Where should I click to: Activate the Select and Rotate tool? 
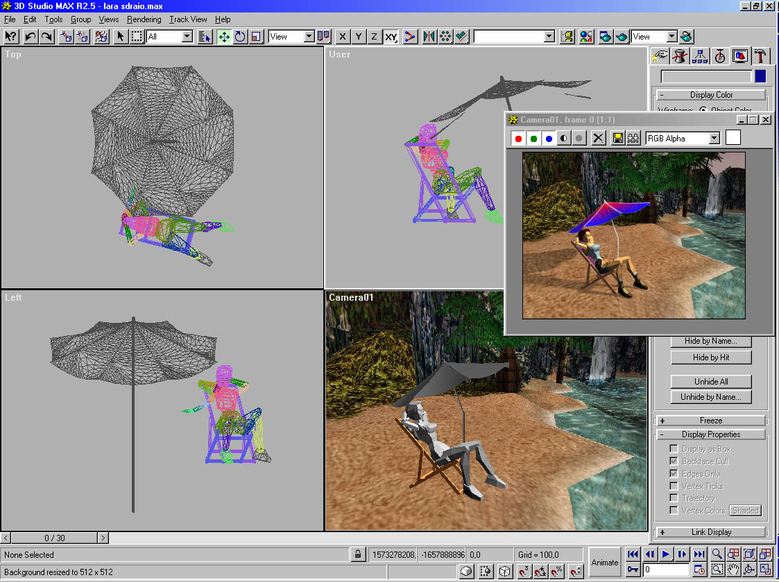coord(241,37)
